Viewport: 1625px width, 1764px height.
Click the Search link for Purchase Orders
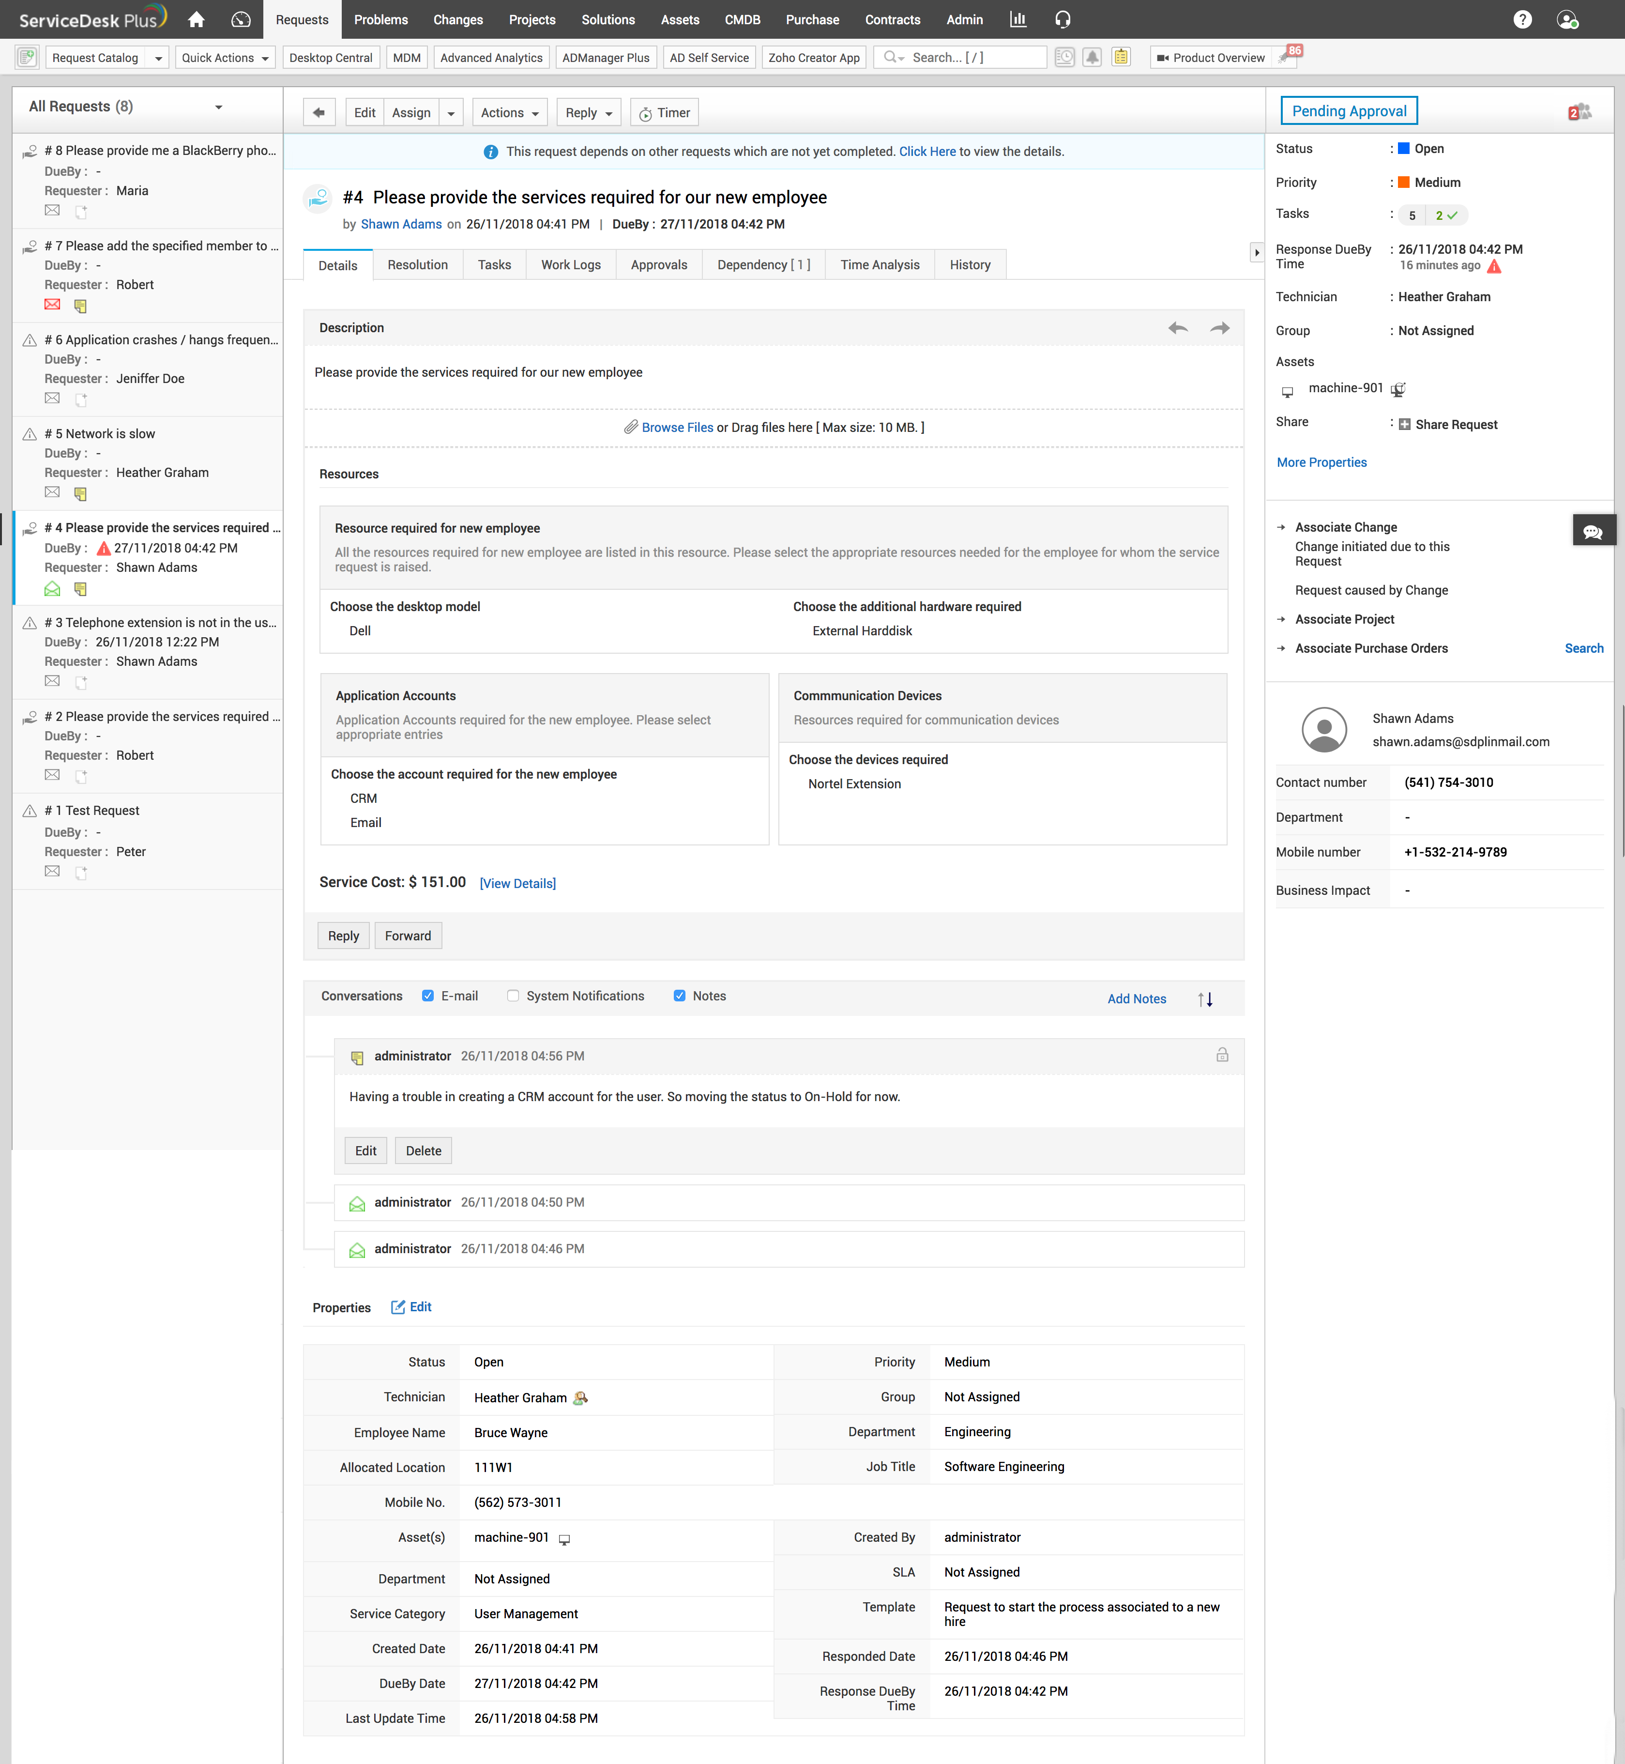pos(1584,648)
